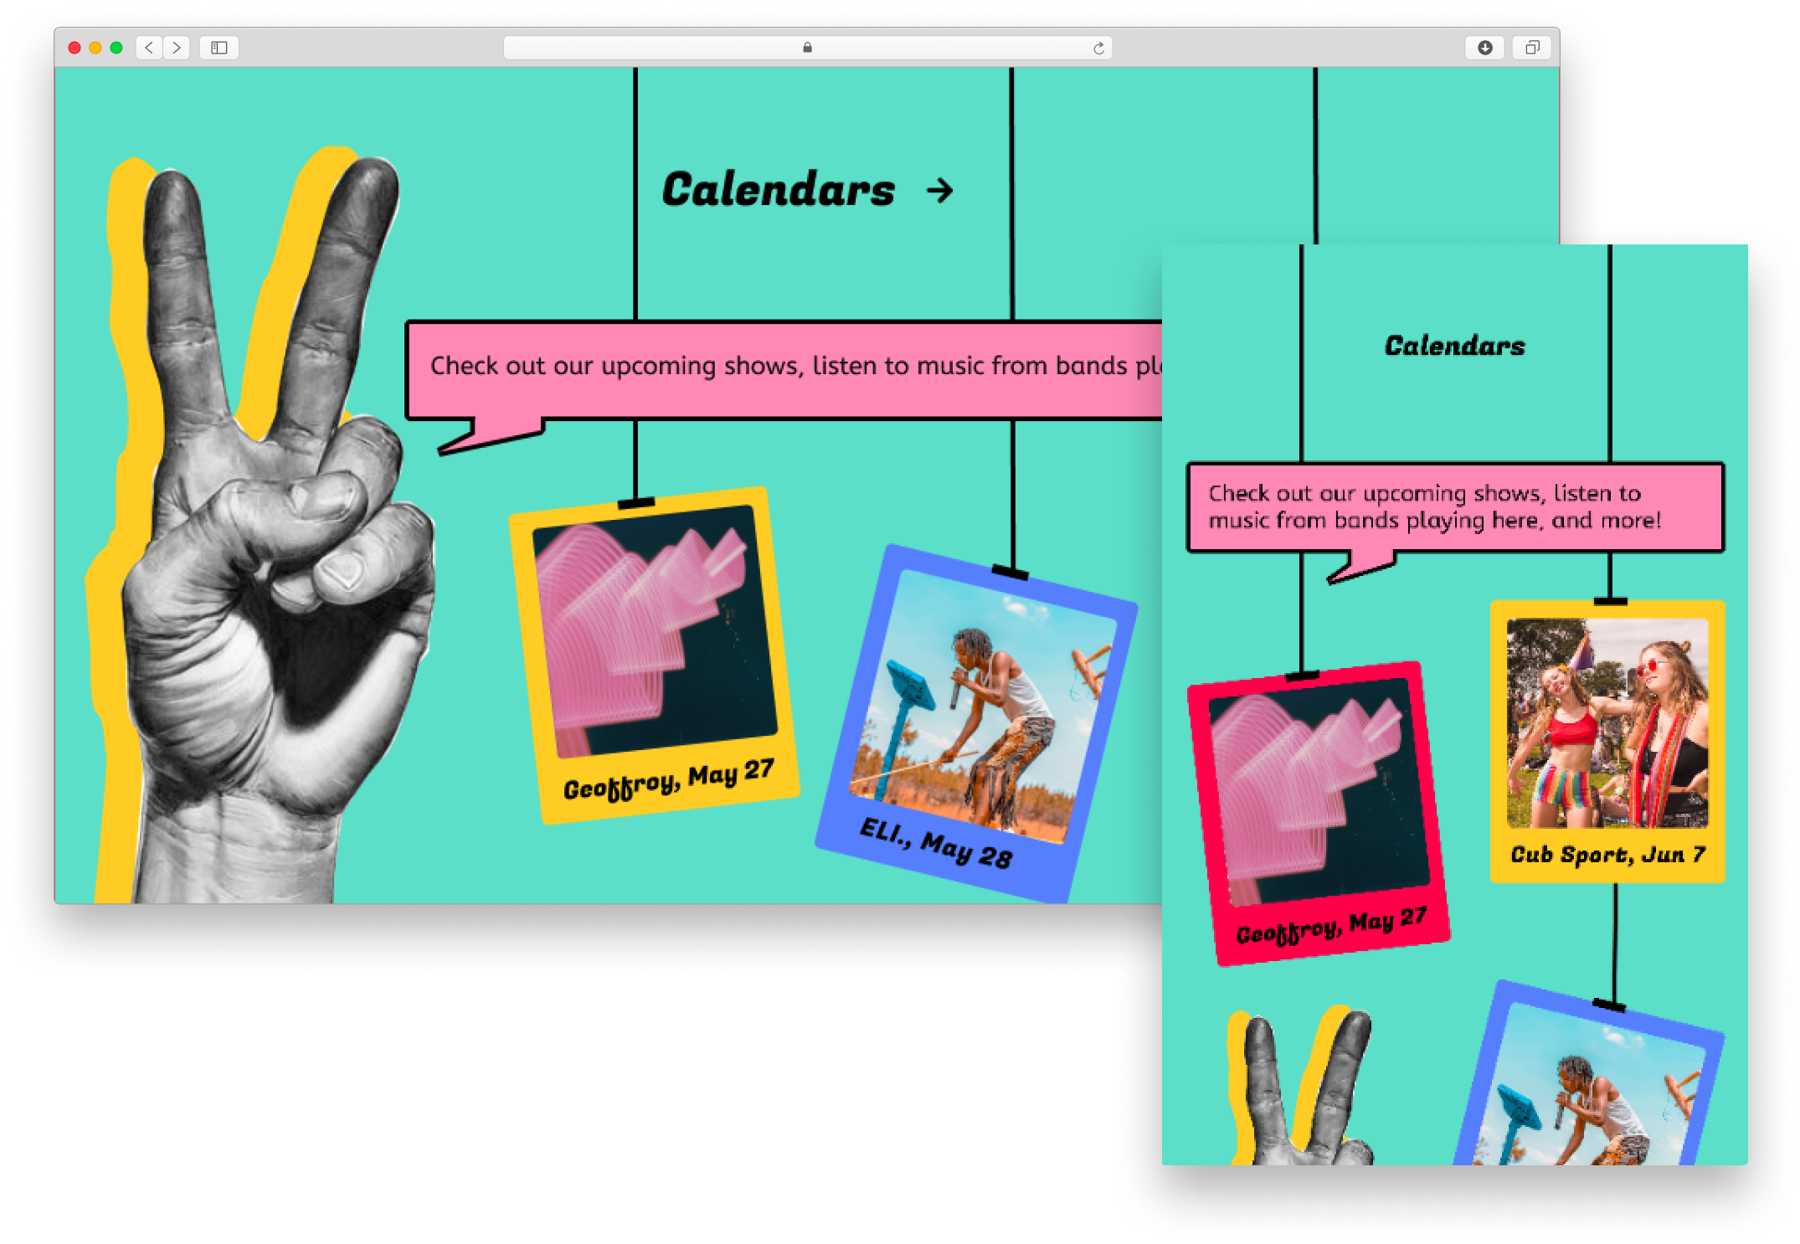Minimize the Safari window with yellow button
The width and height of the screenshot is (1800, 1244).
95,48
